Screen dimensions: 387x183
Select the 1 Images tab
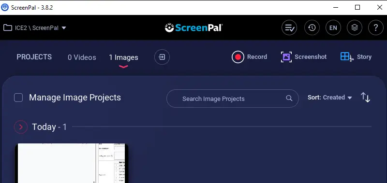pyautogui.click(x=123, y=57)
